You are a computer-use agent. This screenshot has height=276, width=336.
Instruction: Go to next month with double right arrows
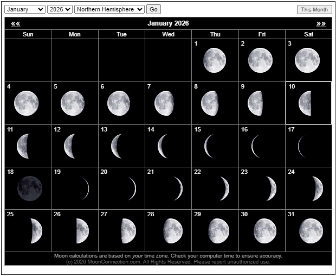pyautogui.click(x=321, y=23)
